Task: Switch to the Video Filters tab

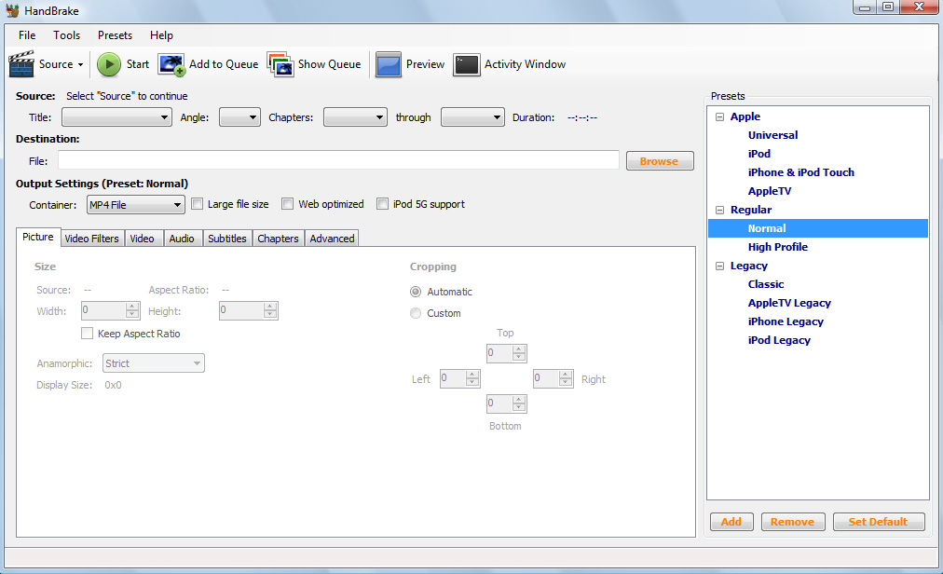Action: [92, 239]
